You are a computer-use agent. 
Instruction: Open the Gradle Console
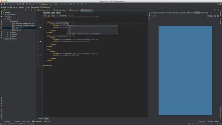coord(213,122)
